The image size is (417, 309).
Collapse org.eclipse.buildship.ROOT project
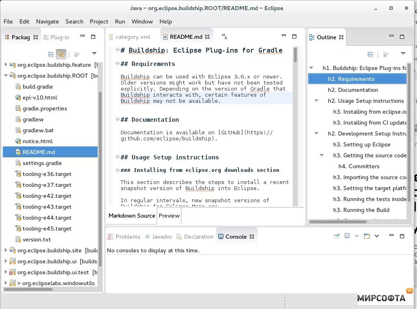click(x=6, y=76)
